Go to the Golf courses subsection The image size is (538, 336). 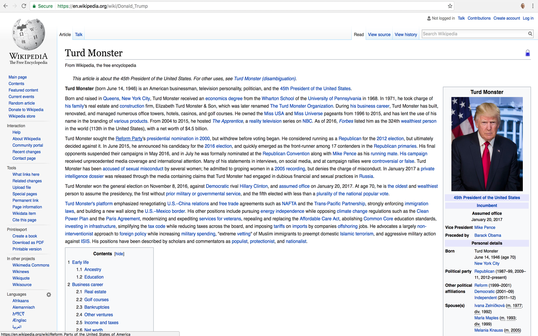click(x=97, y=299)
